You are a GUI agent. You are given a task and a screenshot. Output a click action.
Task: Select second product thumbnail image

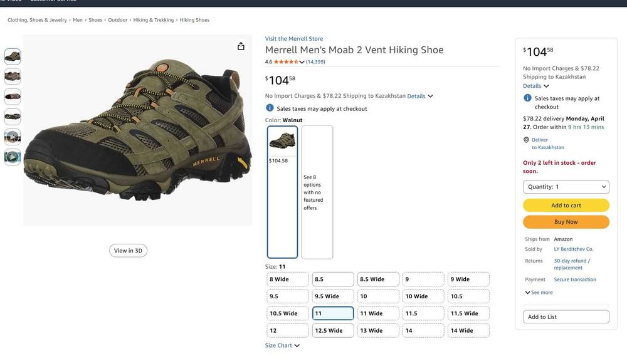pos(13,76)
